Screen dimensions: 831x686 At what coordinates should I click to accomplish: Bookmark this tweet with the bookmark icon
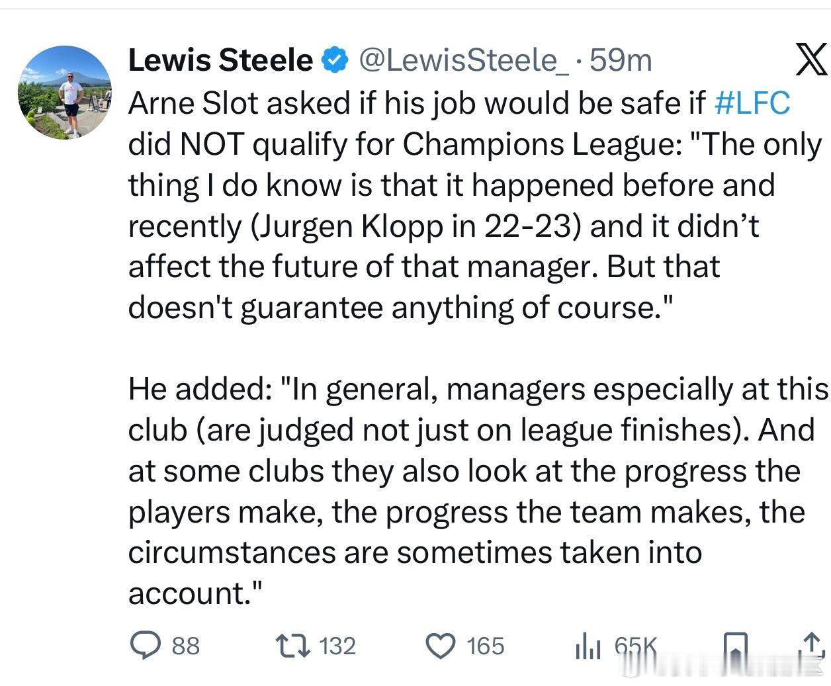point(735,646)
